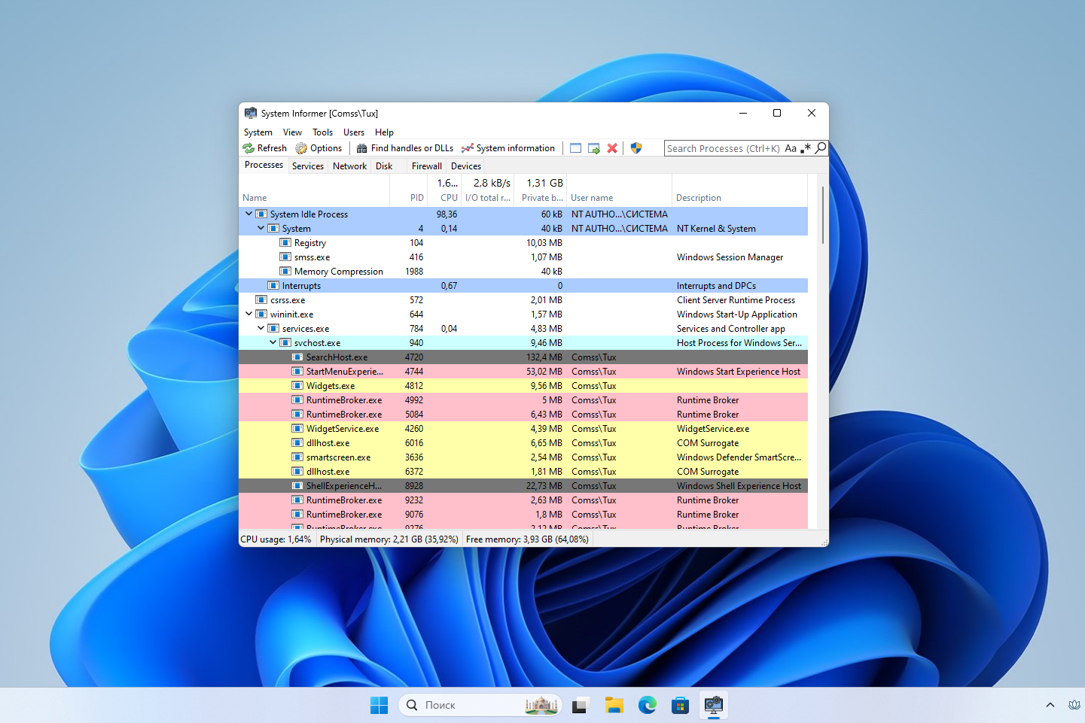Open the Windows Start menu
The width and height of the screenshot is (1085, 723).
(x=379, y=705)
